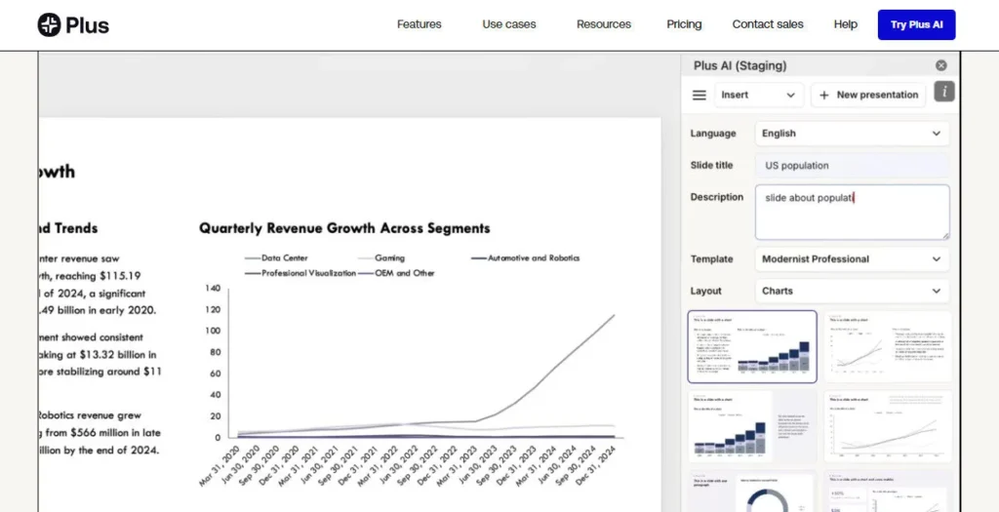Open the Template dropdown Modernist Professional
The height and width of the screenshot is (512, 999).
[852, 259]
